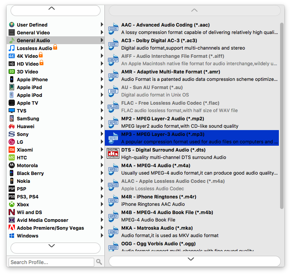Click the Search Profile input field

coord(51,262)
